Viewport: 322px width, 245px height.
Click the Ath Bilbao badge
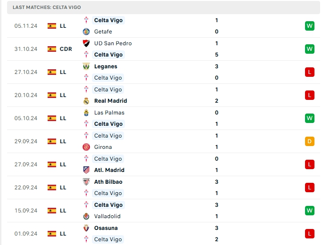point(86,182)
